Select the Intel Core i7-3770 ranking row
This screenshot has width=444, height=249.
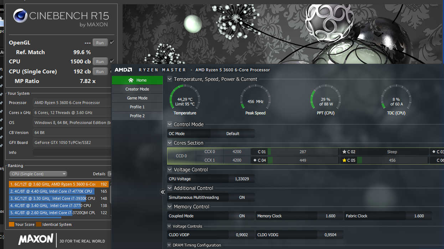tap(59, 206)
